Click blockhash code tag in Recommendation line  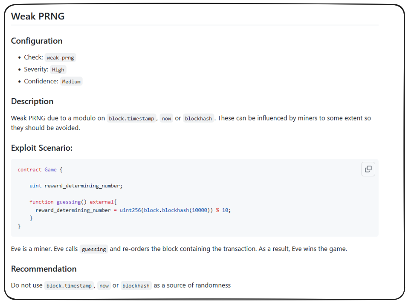tap(136, 285)
